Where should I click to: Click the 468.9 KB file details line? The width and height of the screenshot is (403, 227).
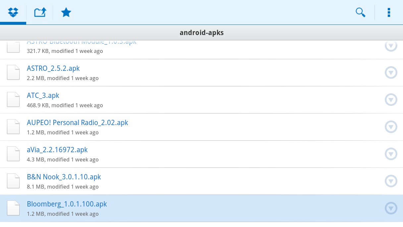[65, 105]
